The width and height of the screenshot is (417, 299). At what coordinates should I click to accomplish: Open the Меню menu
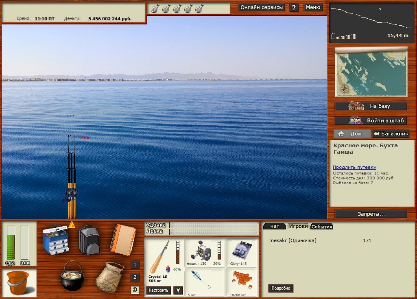(x=313, y=7)
